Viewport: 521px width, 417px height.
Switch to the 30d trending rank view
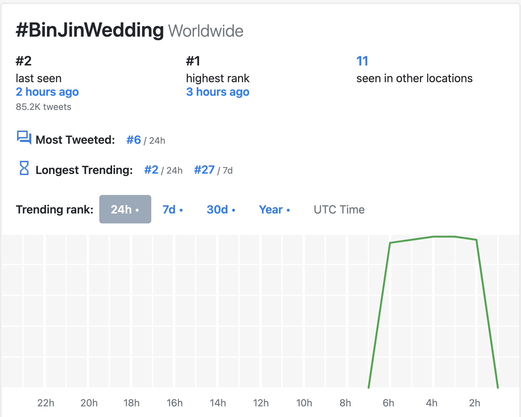(x=221, y=210)
